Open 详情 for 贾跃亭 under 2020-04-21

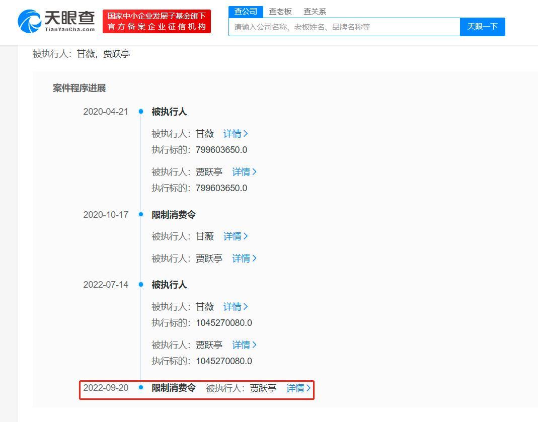coord(244,172)
